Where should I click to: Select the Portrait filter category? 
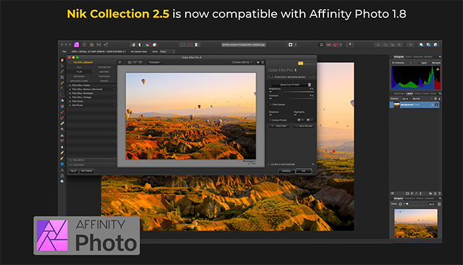pyautogui.click(x=105, y=75)
